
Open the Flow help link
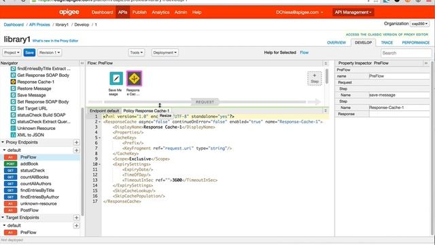304,52
